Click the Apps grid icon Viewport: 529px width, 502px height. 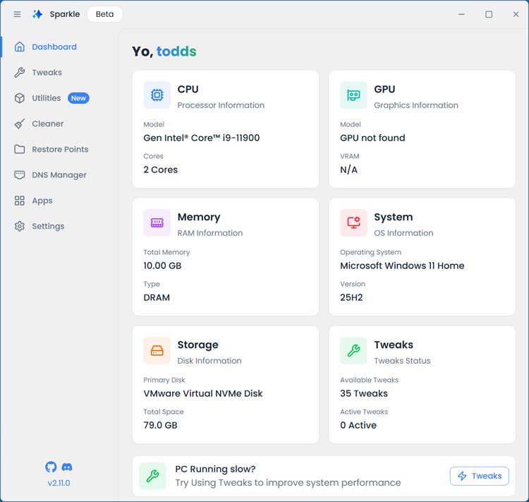pyautogui.click(x=20, y=201)
